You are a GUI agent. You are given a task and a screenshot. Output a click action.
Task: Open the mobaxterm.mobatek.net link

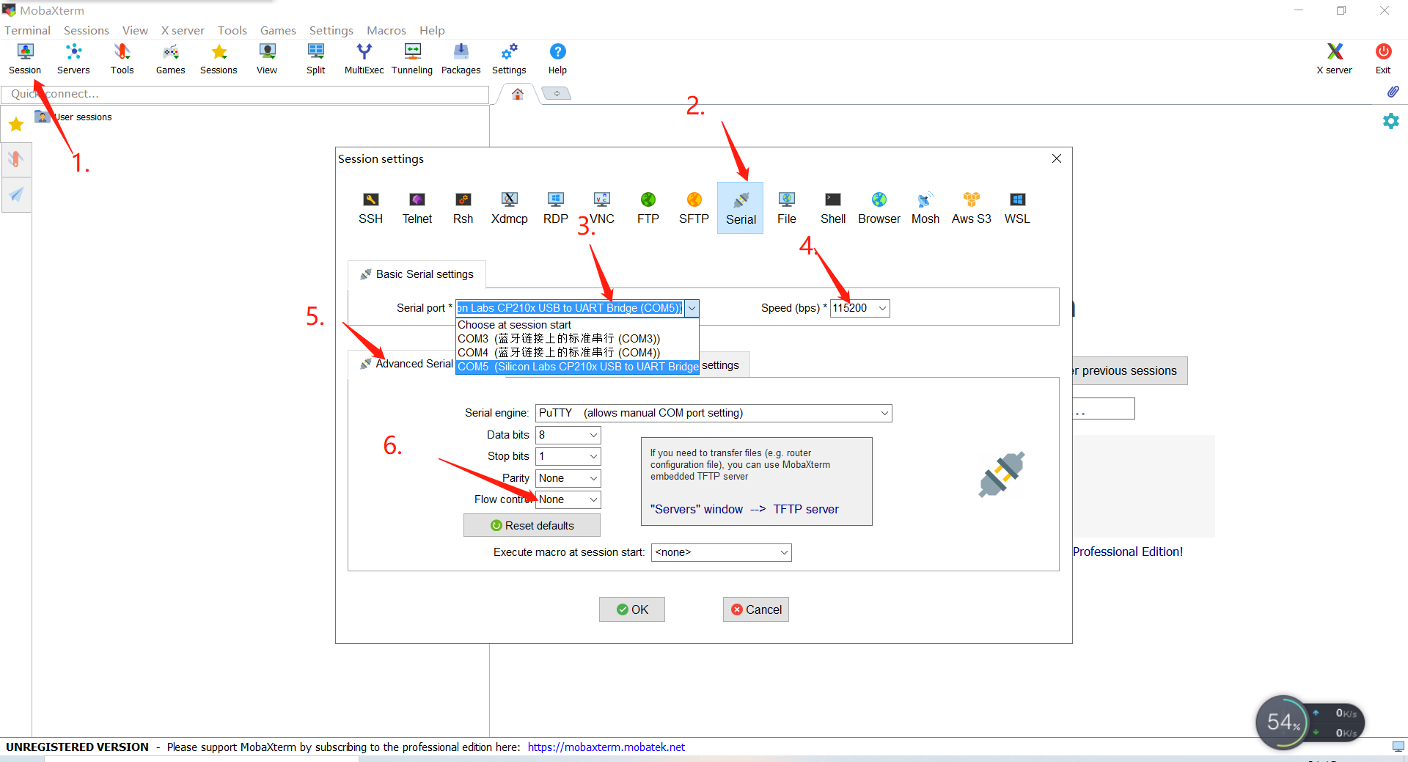[x=606, y=747]
